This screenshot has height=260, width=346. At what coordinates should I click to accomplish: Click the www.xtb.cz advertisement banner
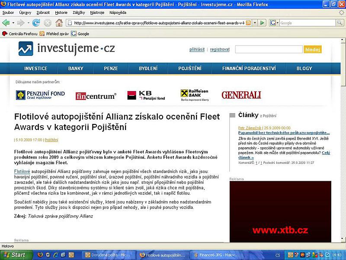tap(280, 211)
